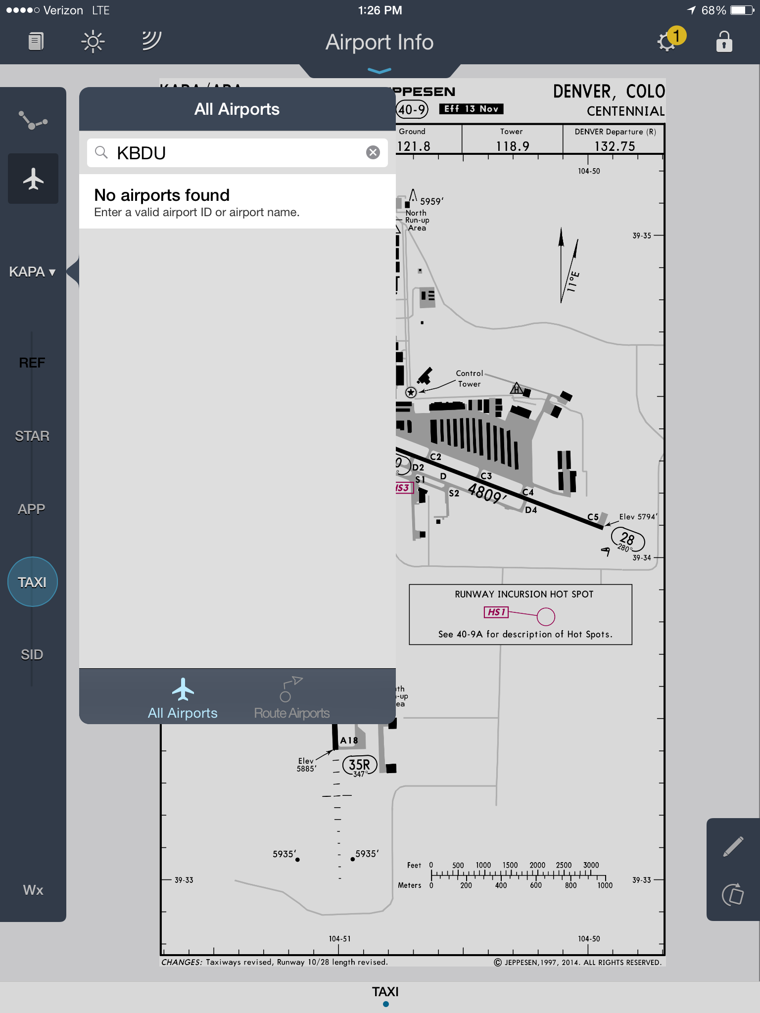This screenshot has width=760, height=1013.
Task: Tap the Eff 13 Nov date badge
Action: coord(472,109)
